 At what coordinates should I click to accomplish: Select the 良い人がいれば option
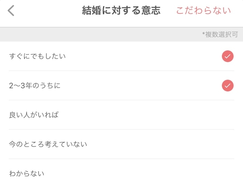point(121,115)
